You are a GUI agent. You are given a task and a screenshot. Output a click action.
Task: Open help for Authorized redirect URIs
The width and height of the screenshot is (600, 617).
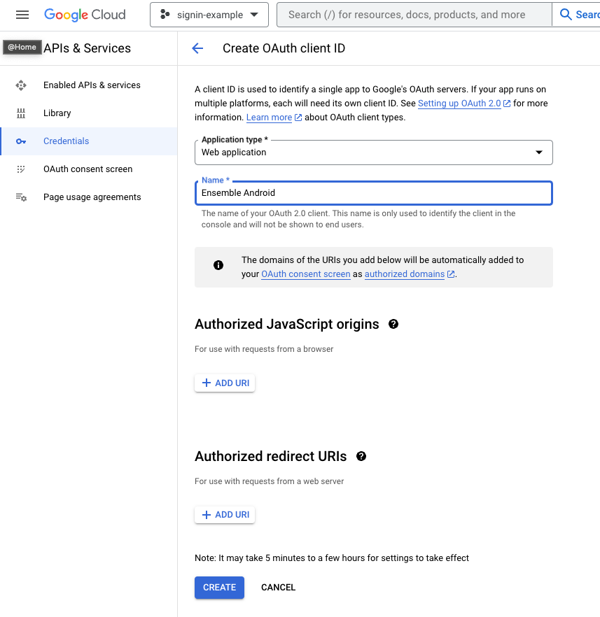361,456
